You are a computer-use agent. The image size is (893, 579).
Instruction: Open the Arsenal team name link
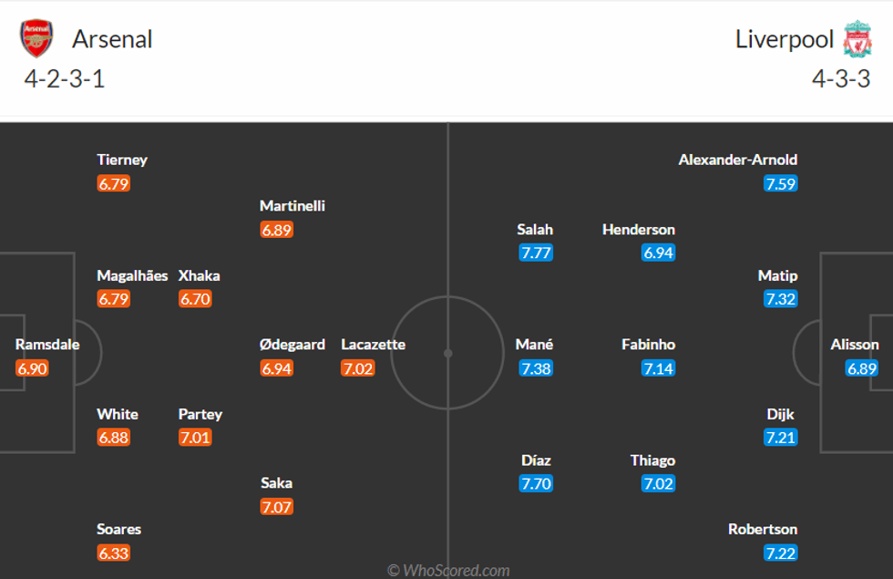coord(112,39)
